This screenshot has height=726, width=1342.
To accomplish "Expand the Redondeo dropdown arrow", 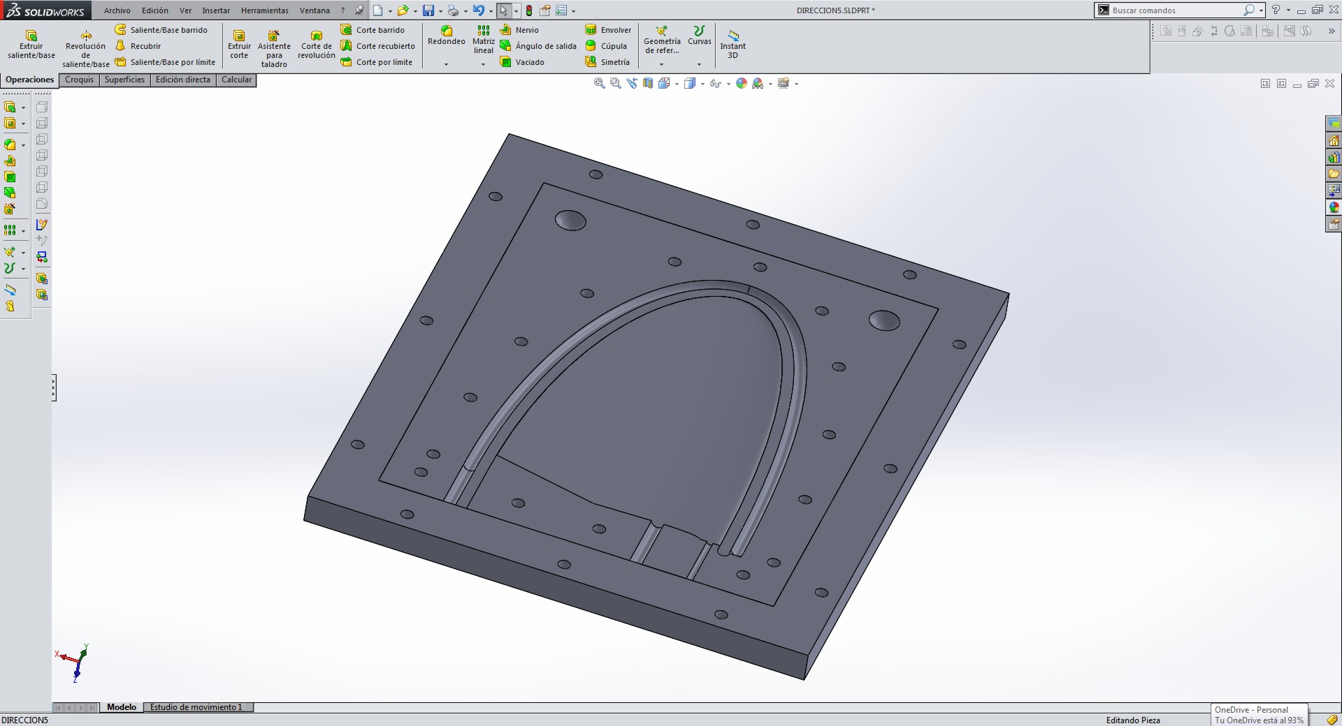I will pyautogui.click(x=446, y=64).
